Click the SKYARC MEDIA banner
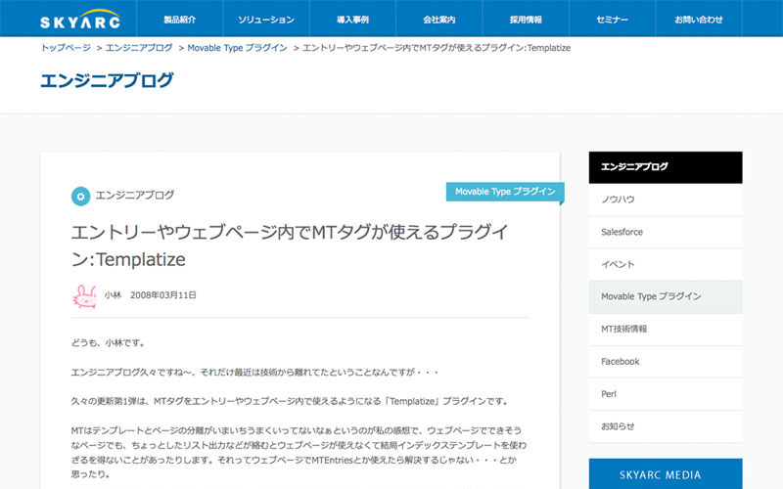This screenshot has width=783, height=489. [666, 474]
